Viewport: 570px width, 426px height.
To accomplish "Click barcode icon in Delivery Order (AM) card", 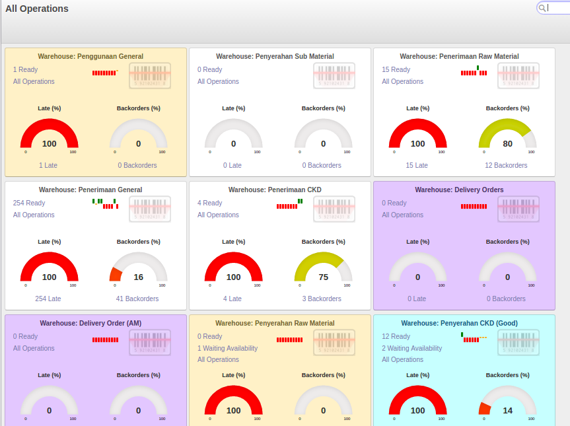I will pyautogui.click(x=150, y=342).
